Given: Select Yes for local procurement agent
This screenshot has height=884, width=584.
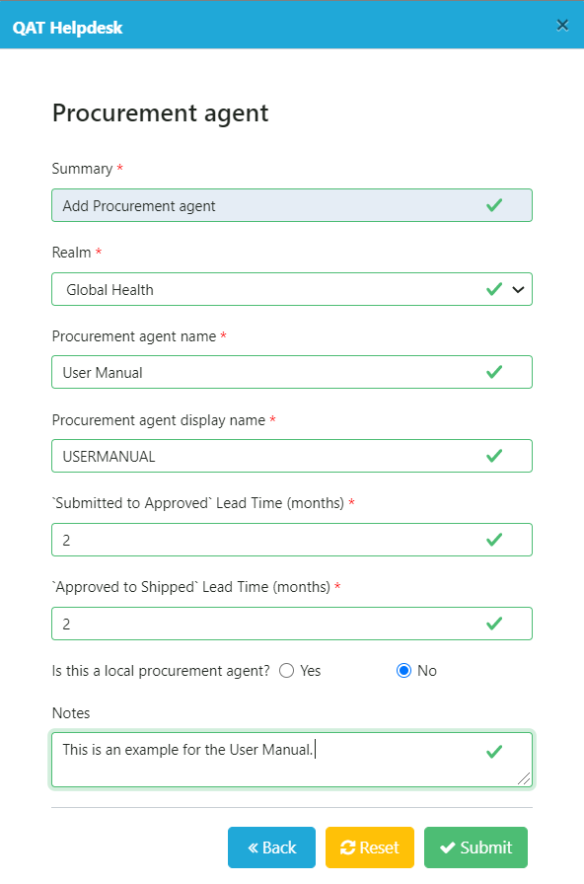Looking at the screenshot, I should tap(286, 670).
